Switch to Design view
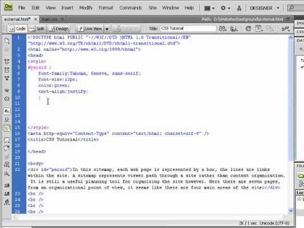The image size is (304, 228). (60, 28)
